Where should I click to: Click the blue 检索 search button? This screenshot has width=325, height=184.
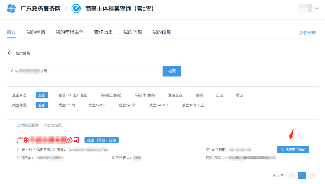(172, 71)
